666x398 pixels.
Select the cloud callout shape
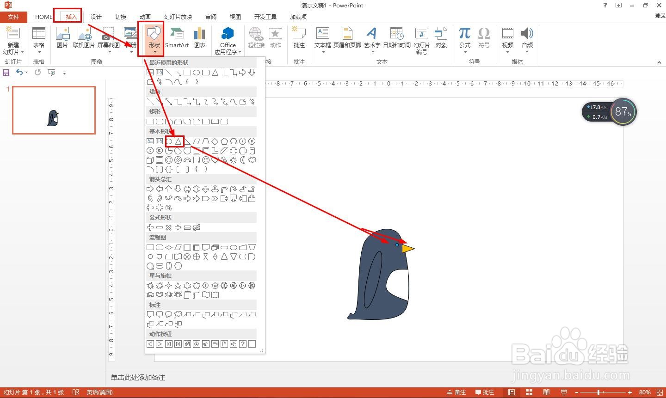[178, 314]
